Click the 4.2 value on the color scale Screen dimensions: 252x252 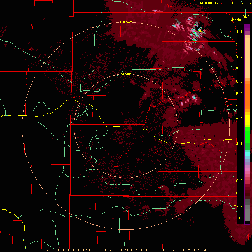coord(239,119)
